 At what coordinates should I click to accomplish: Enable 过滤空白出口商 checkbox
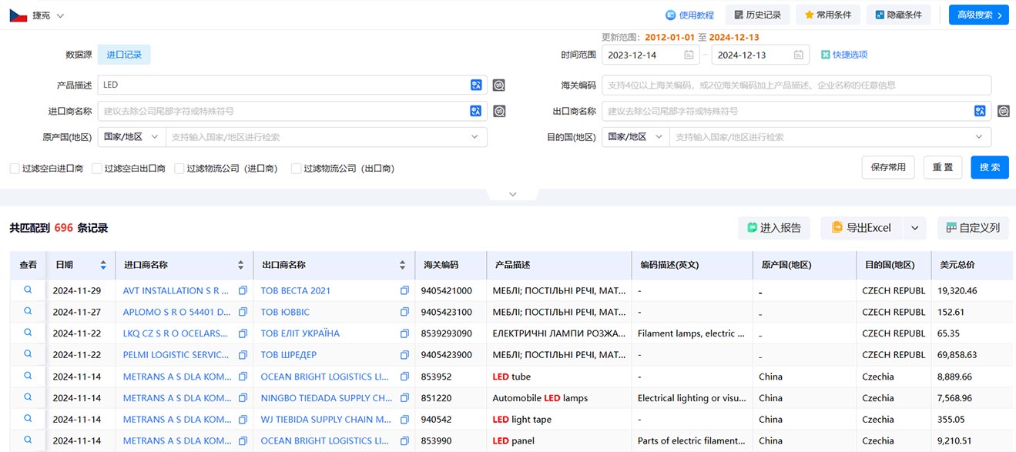pyautogui.click(x=97, y=168)
